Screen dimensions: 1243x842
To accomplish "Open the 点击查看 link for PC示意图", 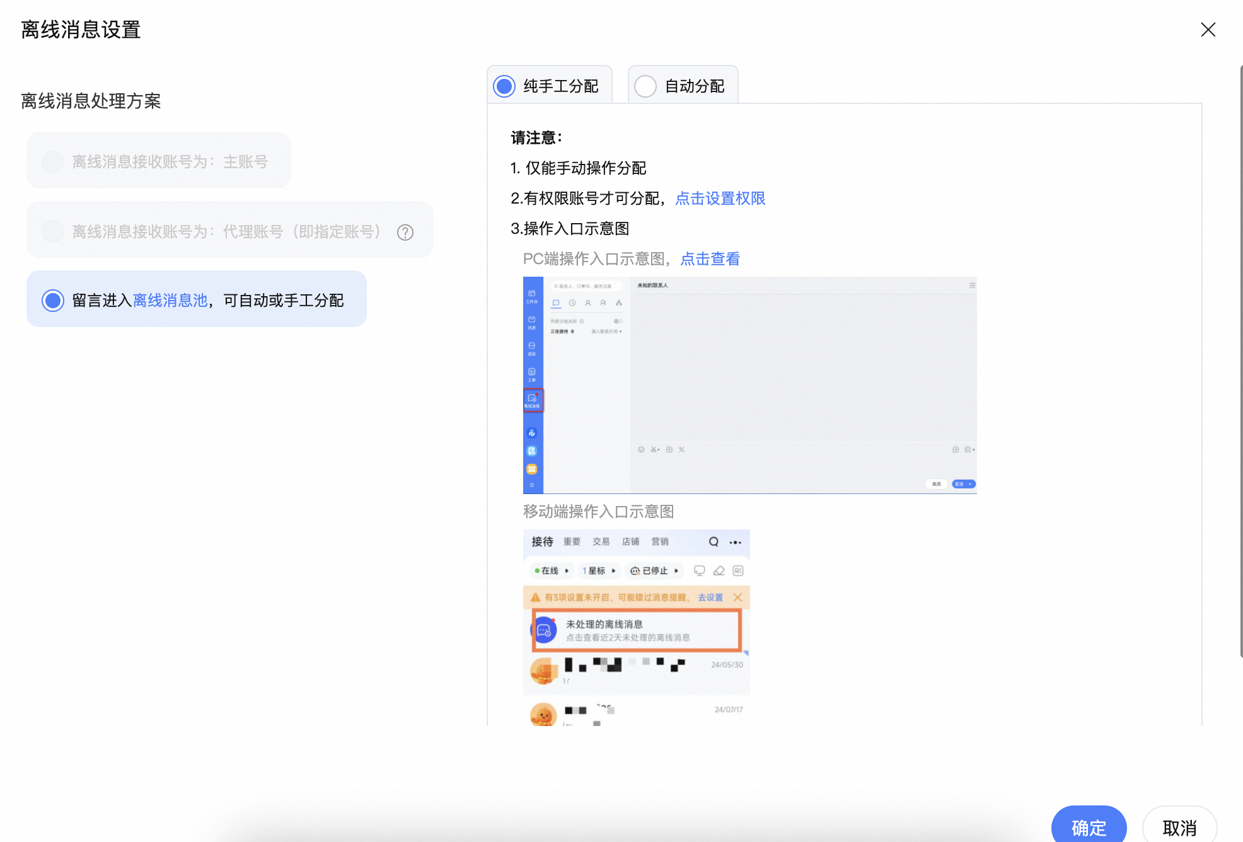I will click(x=710, y=259).
